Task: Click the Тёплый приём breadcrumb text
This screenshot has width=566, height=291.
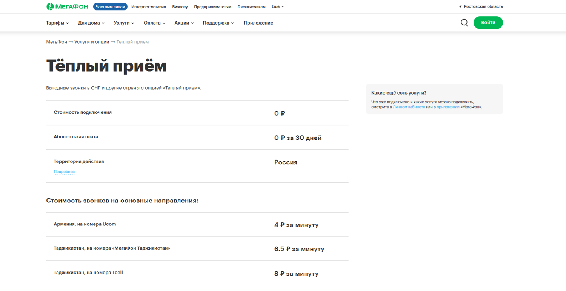Action: click(132, 42)
